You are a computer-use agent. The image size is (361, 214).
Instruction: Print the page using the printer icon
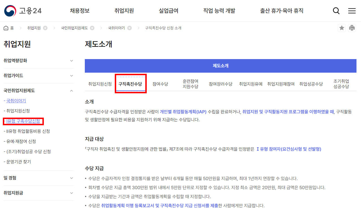(x=352, y=28)
